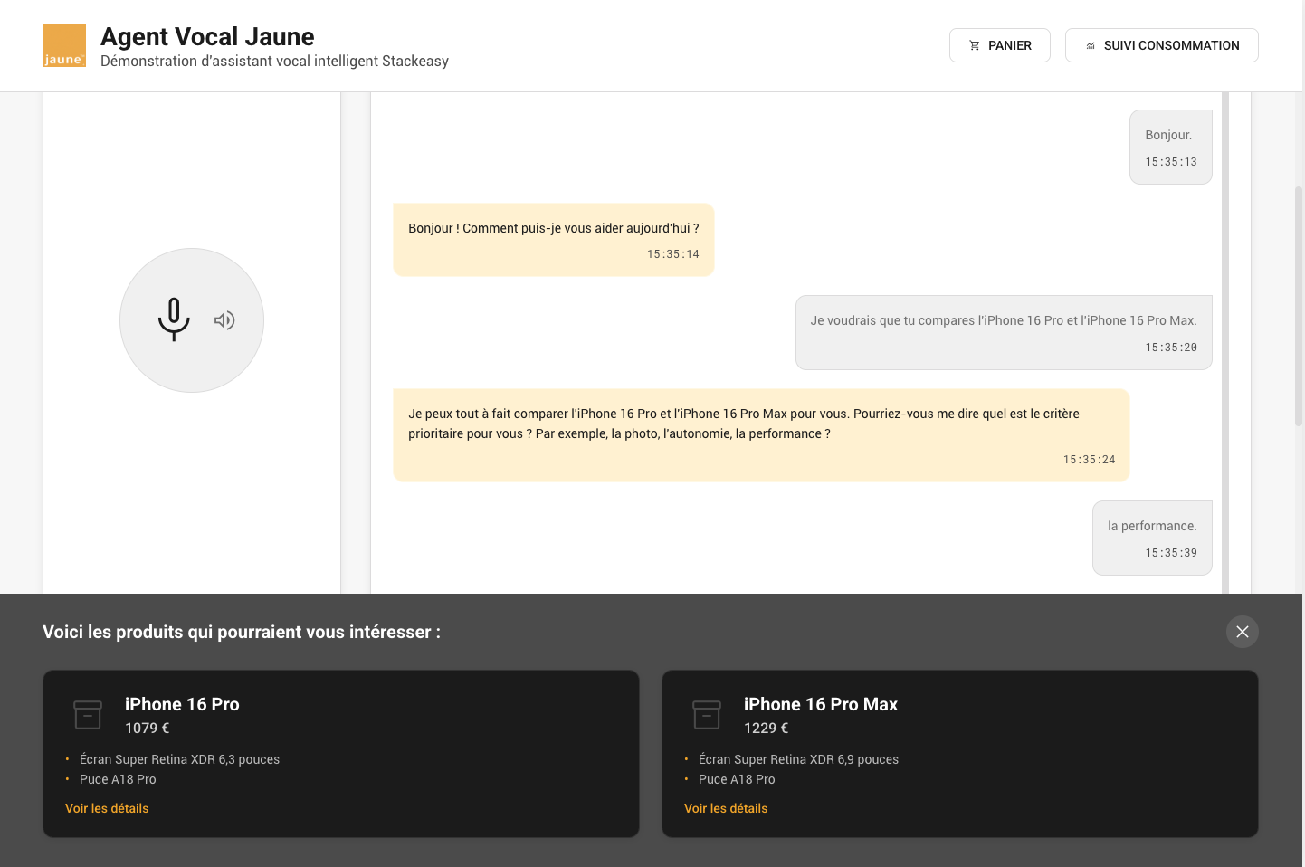
Task: Click the microphone icon to start speaking
Action: (174, 319)
